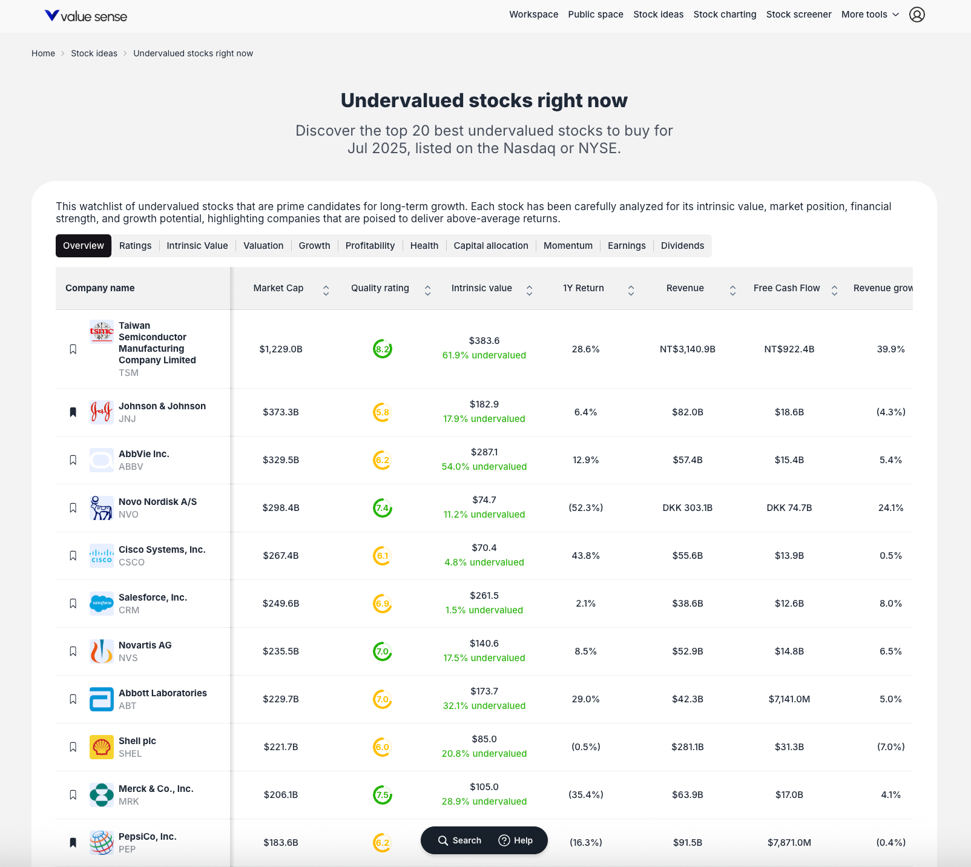Open the floating Search button
971x867 pixels.
point(459,840)
